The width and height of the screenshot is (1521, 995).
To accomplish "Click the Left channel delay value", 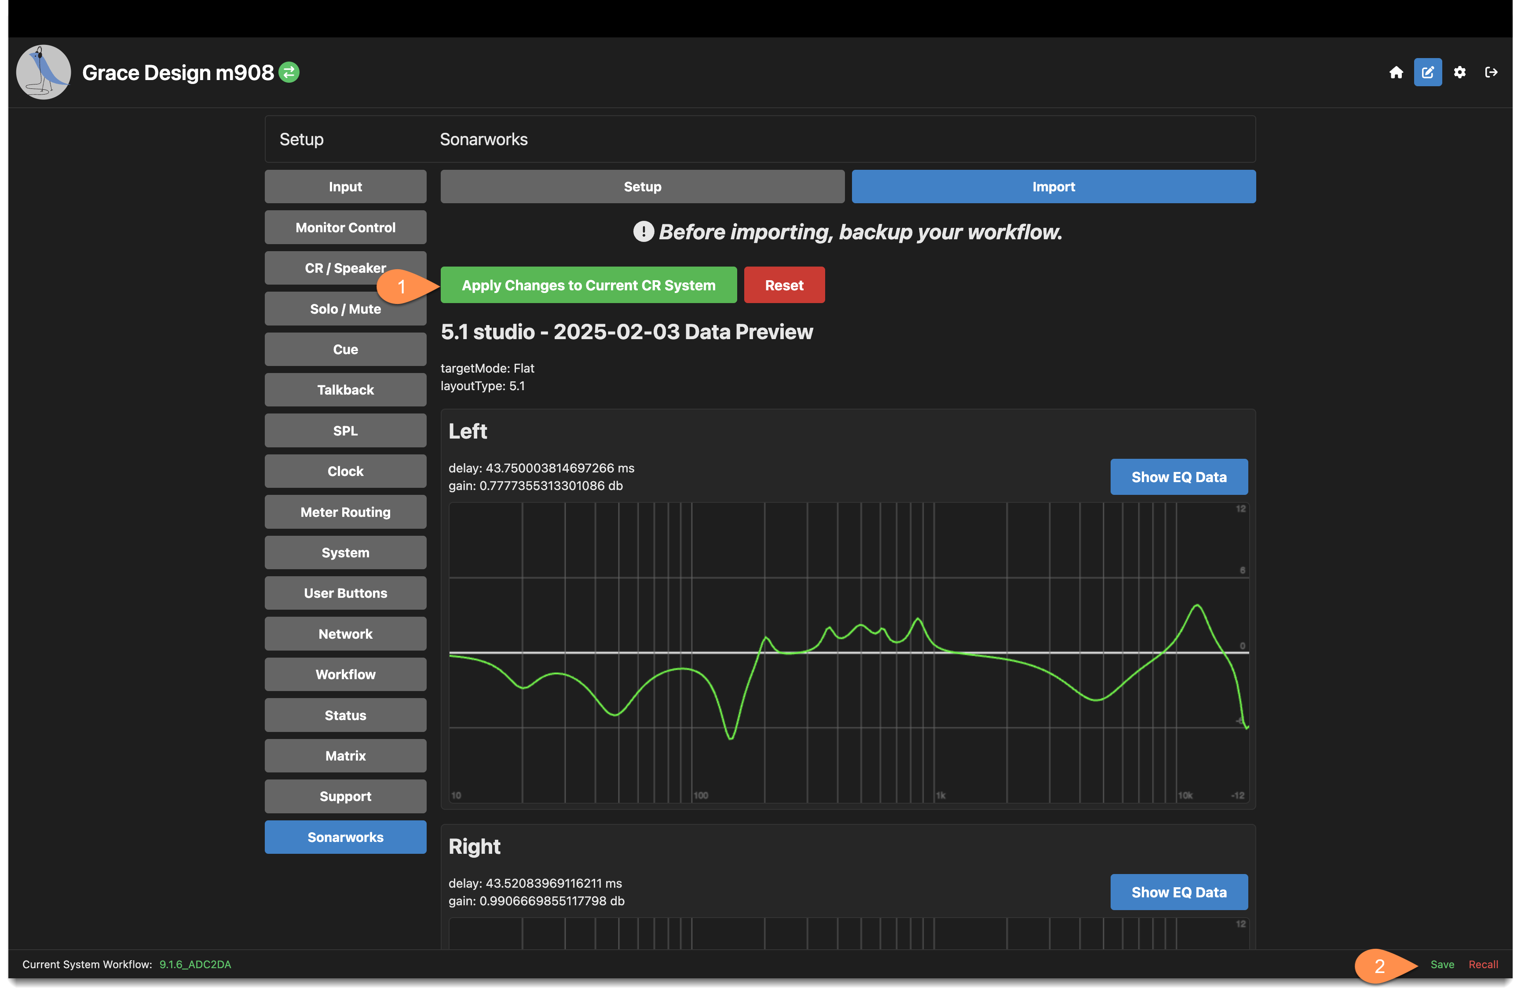I will click(x=541, y=468).
